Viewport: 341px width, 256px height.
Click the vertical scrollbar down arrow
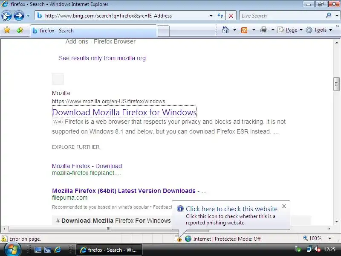click(337, 222)
